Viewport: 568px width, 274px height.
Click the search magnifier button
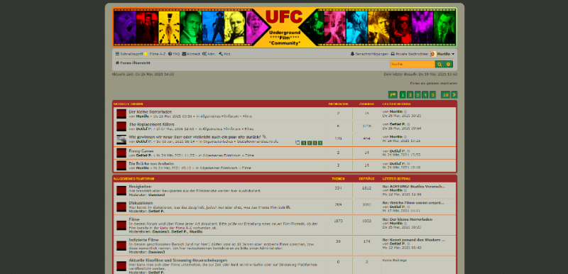pyautogui.click(x=439, y=64)
